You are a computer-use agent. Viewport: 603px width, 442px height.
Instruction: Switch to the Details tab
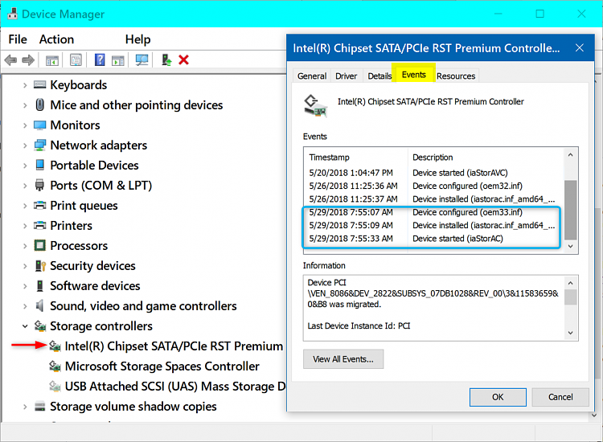click(x=379, y=76)
